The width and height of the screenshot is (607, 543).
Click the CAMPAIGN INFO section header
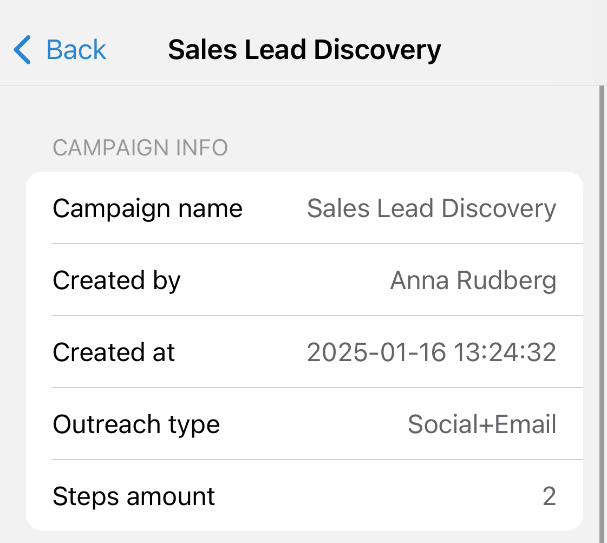[140, 147]
